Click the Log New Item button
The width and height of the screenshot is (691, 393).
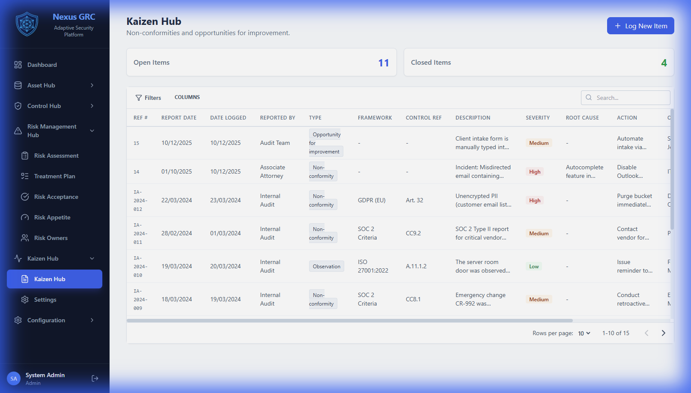pyautogui.click(x=640, y=26)
